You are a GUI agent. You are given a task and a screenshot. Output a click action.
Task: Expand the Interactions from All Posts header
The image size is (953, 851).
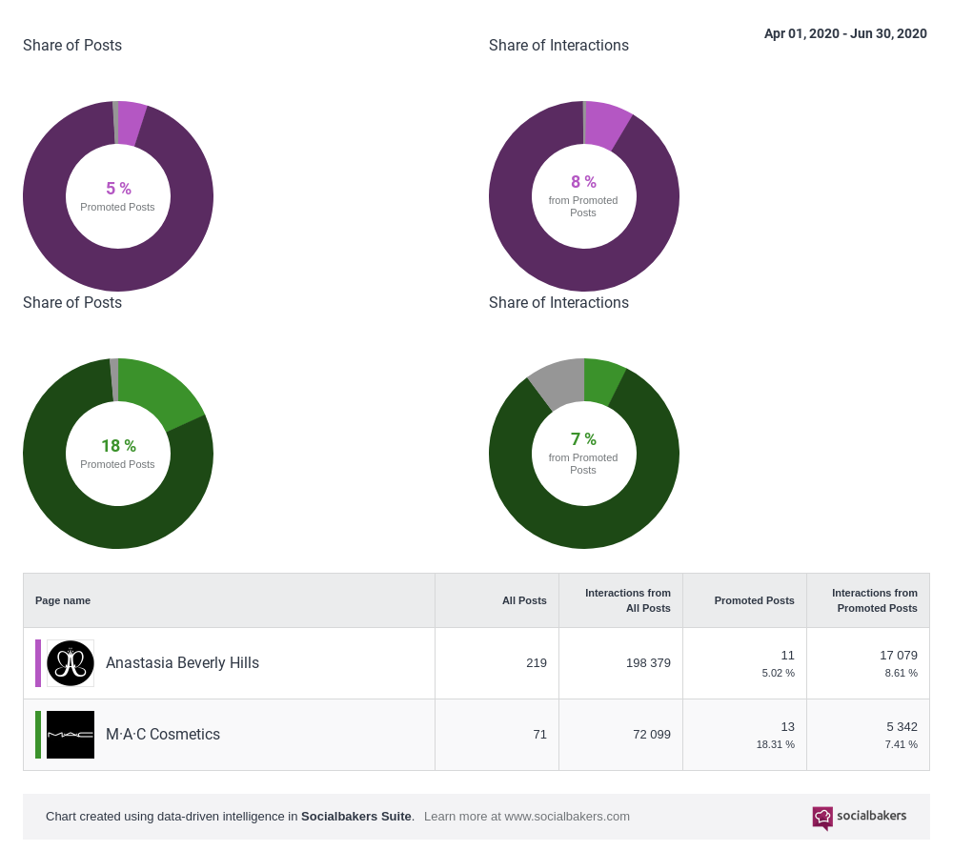(629, 600)
